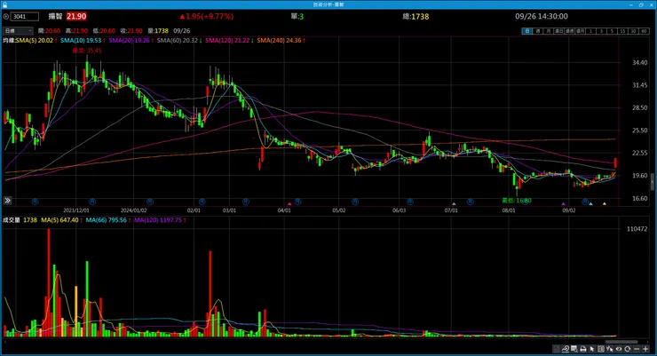657x356 pixels.
Task: Click the magenta triangle marker before 09/02
Action: [563, 204]
